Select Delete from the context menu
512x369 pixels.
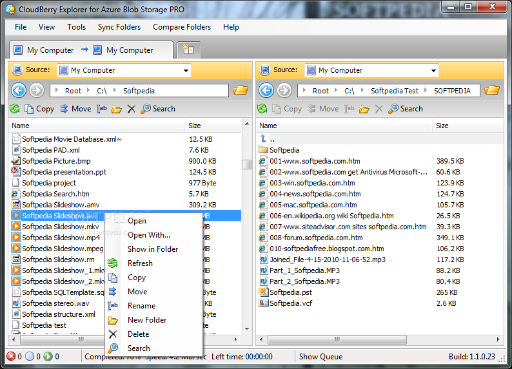(x=153, y=334)
